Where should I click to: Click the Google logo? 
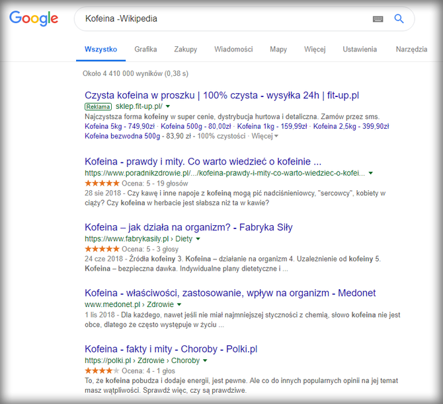(x=34, y=19)
